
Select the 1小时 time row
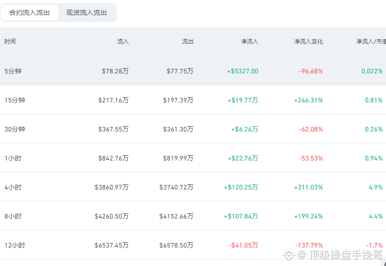[x=193, y=158]
